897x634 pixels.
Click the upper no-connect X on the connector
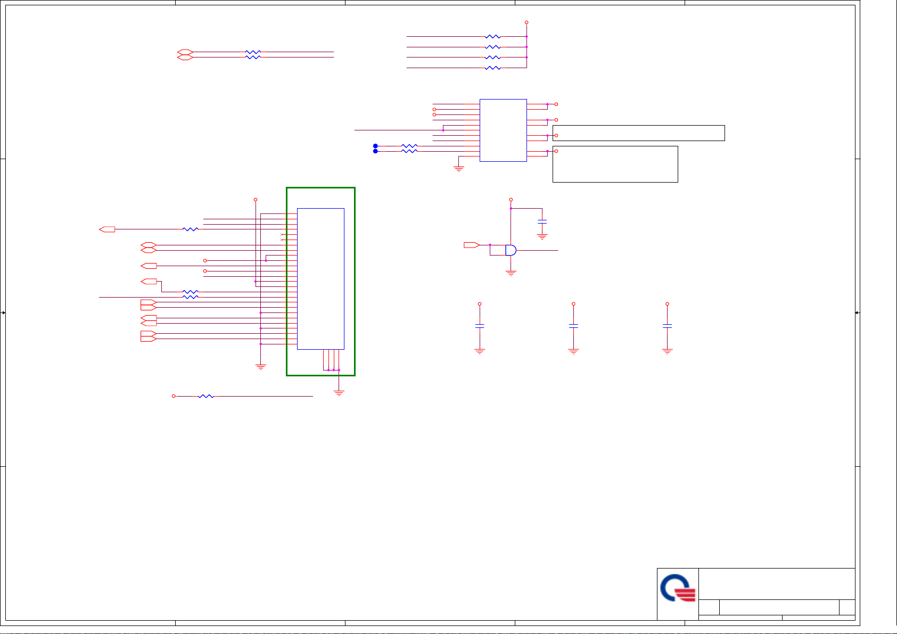point(282,235)
